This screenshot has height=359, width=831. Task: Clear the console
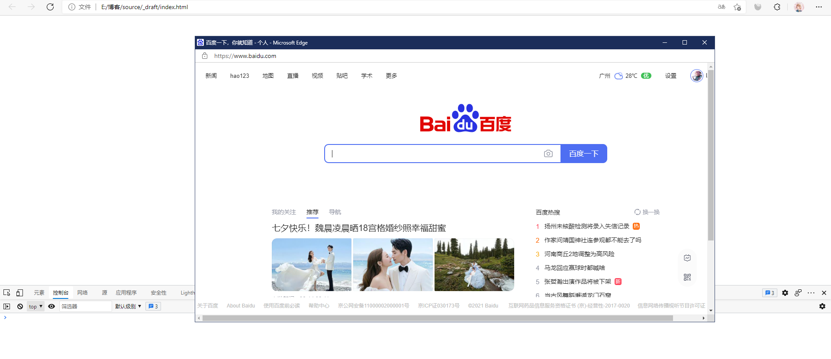20,306
